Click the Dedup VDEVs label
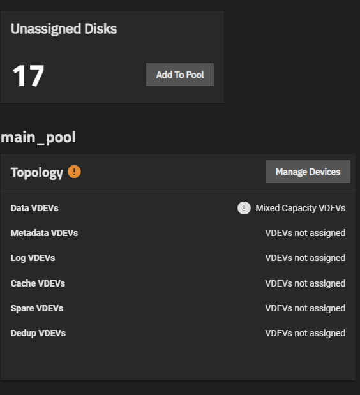The width and height of the screenshot is (360, 395). point(38,333)
